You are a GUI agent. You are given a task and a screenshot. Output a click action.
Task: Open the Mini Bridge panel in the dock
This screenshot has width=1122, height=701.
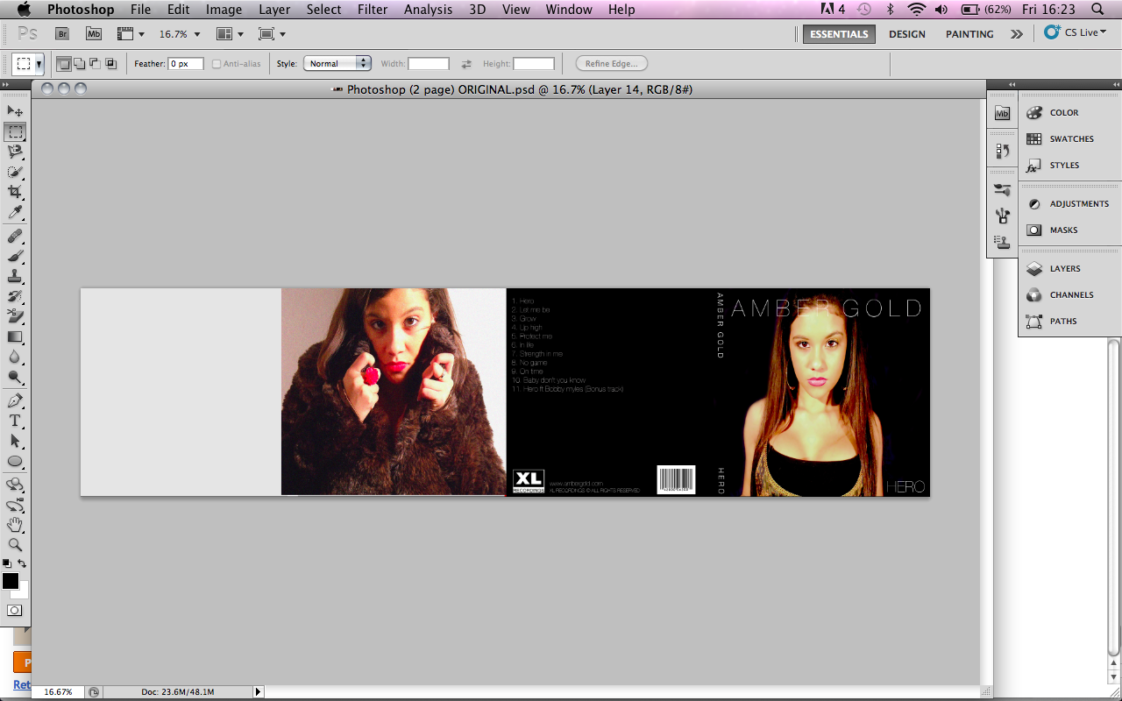tap(1003, 113)
